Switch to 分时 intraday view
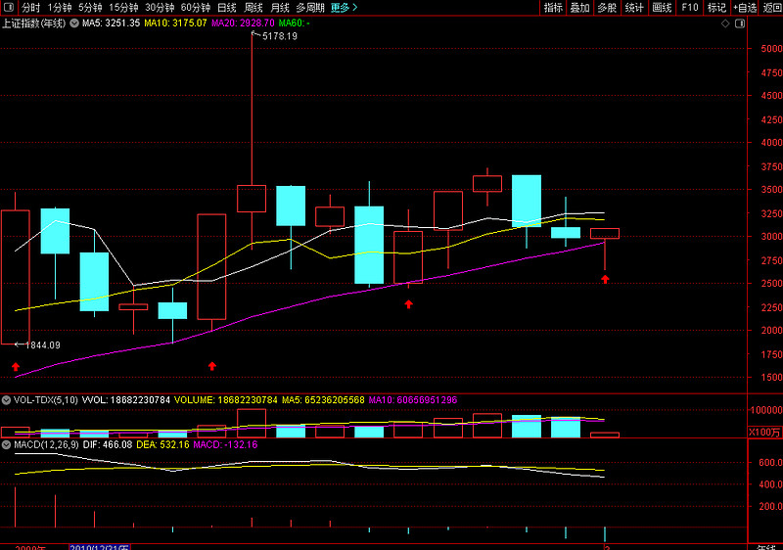 click(30, 8)
